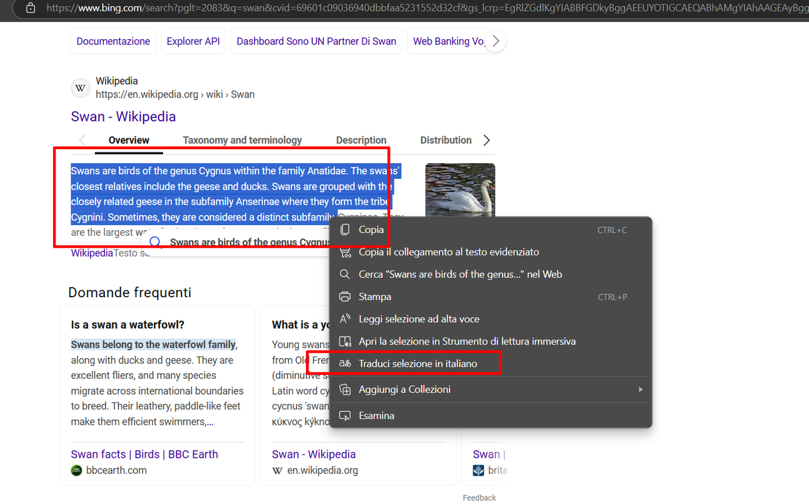This screenshot has height=504, width=809.
Task: Click the magnifier icon beside Cerca entry
Action: pyautogui.click(x=345, y=274)
